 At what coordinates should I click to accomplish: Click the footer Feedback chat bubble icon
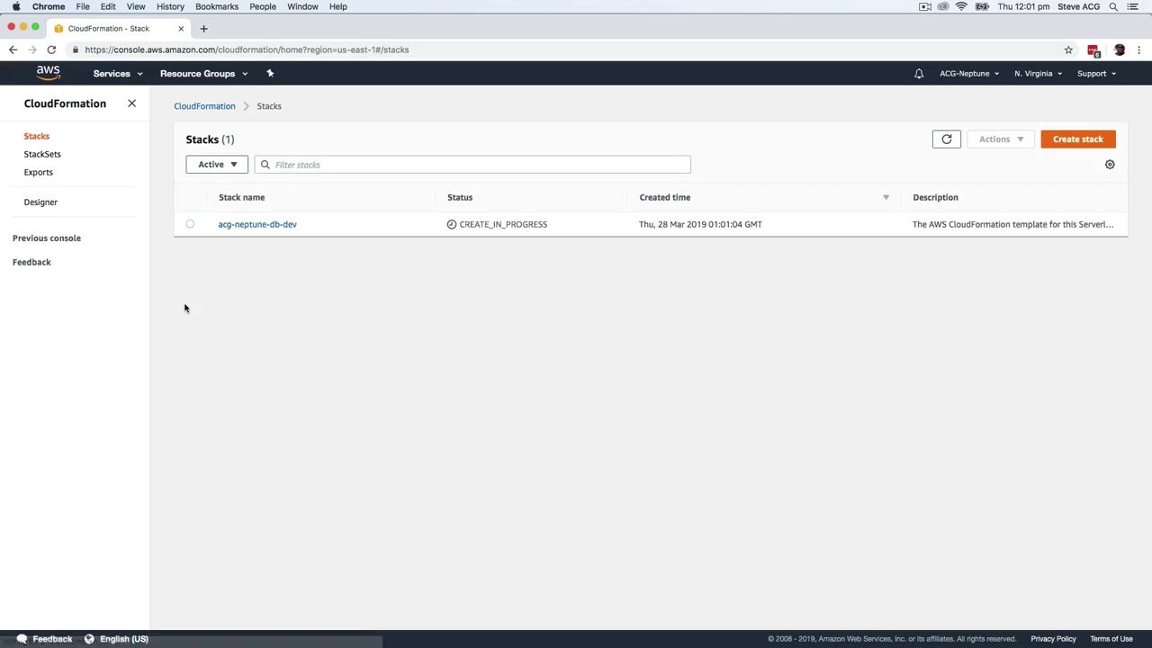pos(22,639)
